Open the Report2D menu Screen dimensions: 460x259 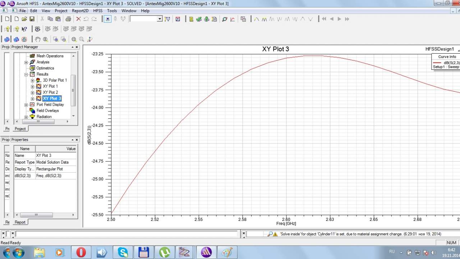pyautogui.click(x=80, y=11)
